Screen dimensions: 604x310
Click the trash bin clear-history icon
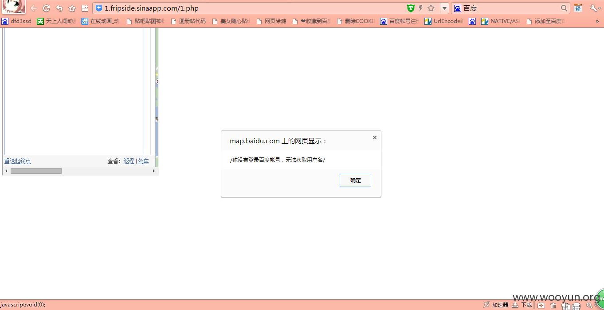(x=553, y=305)
